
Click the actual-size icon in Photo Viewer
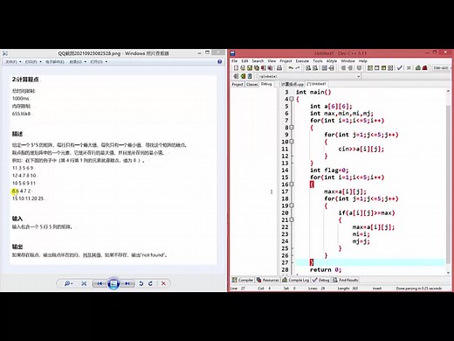(x=84, y=283)
